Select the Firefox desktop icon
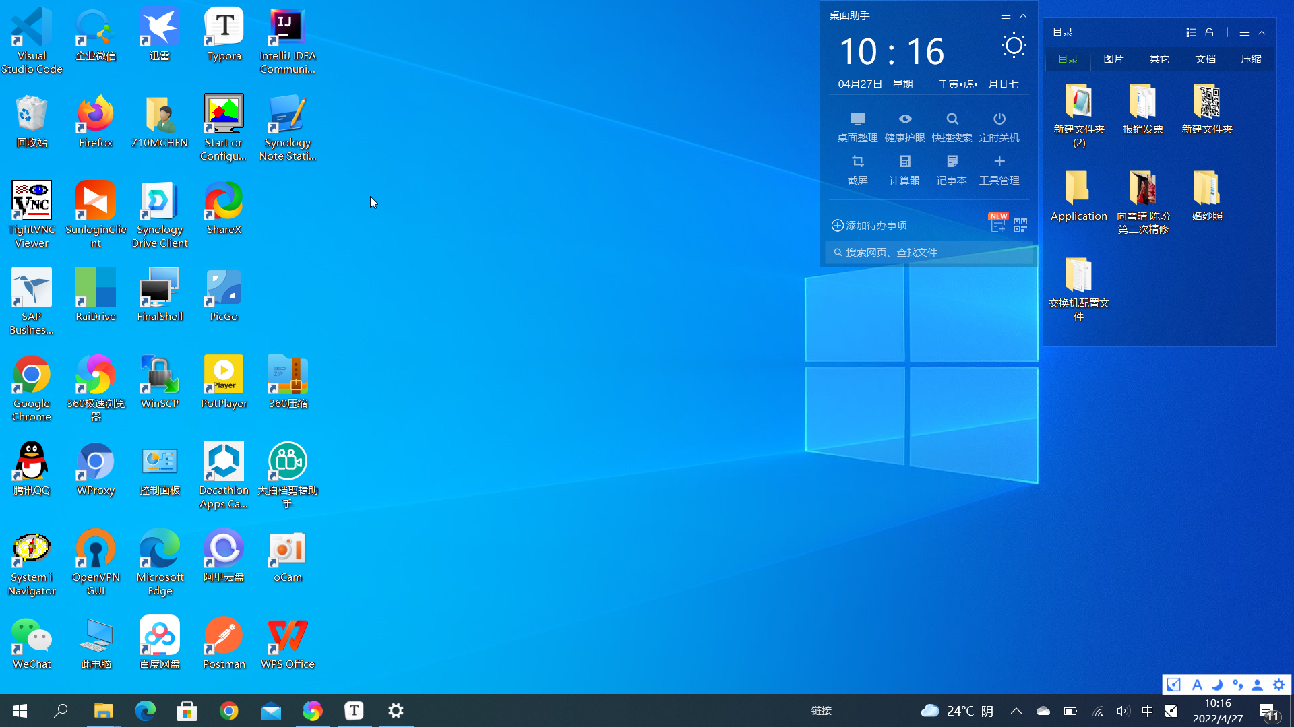Screen dimensions: 1294x727 point(96,121)
